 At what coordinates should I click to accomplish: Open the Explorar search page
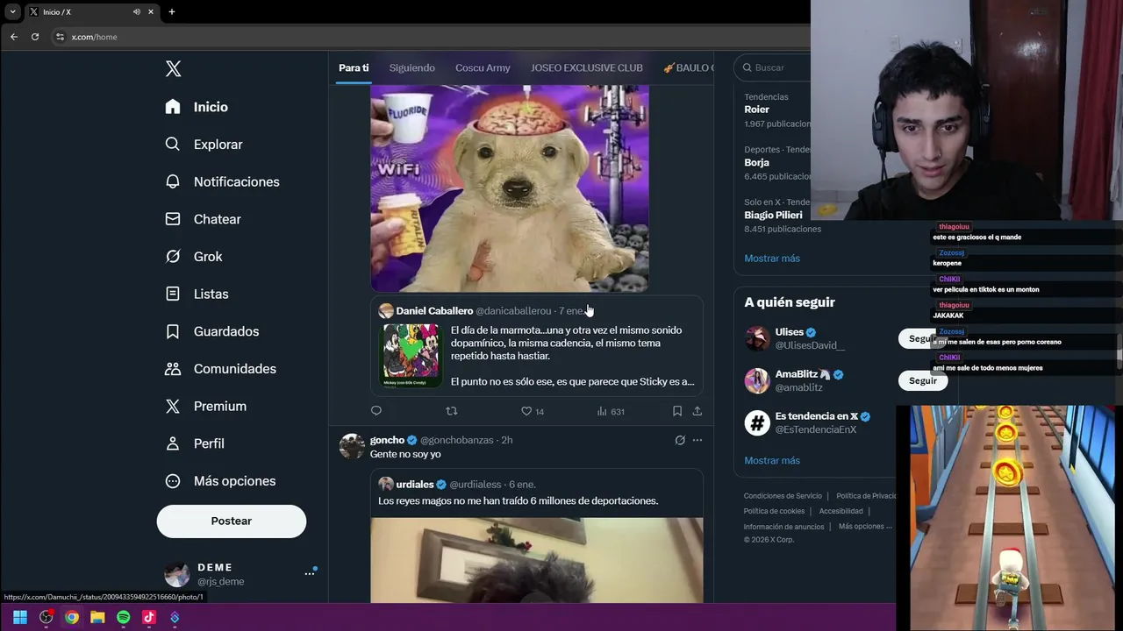[204, 145]
